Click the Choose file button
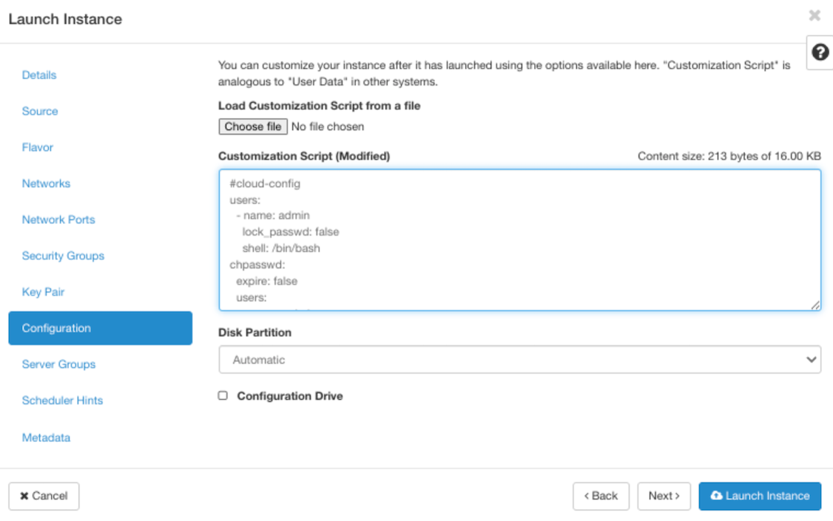This screenshot has height=521, width=833. pos(253,126)
